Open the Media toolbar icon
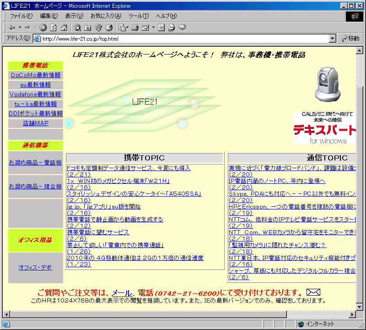Image resolution: width=366 pixels, height=330 pixels. (x=98, y=27)
